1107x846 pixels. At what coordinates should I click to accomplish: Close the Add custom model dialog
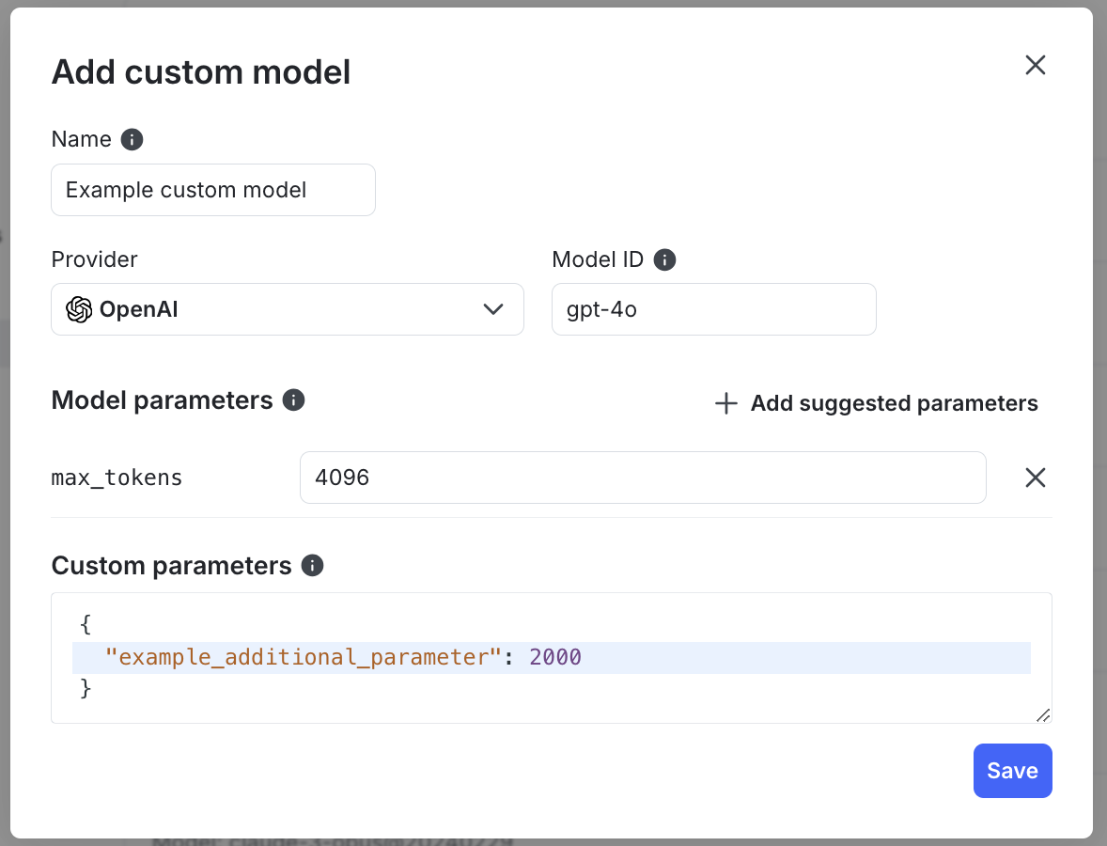tap(1035, 65)
